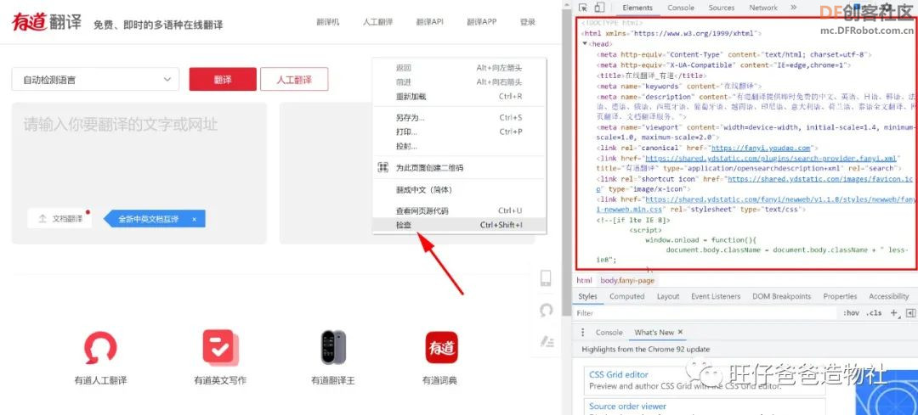Toggle the .cls element classes panel
Image resolution: width=918 pixels, height=415 pixels.
(x=874, y=313)
